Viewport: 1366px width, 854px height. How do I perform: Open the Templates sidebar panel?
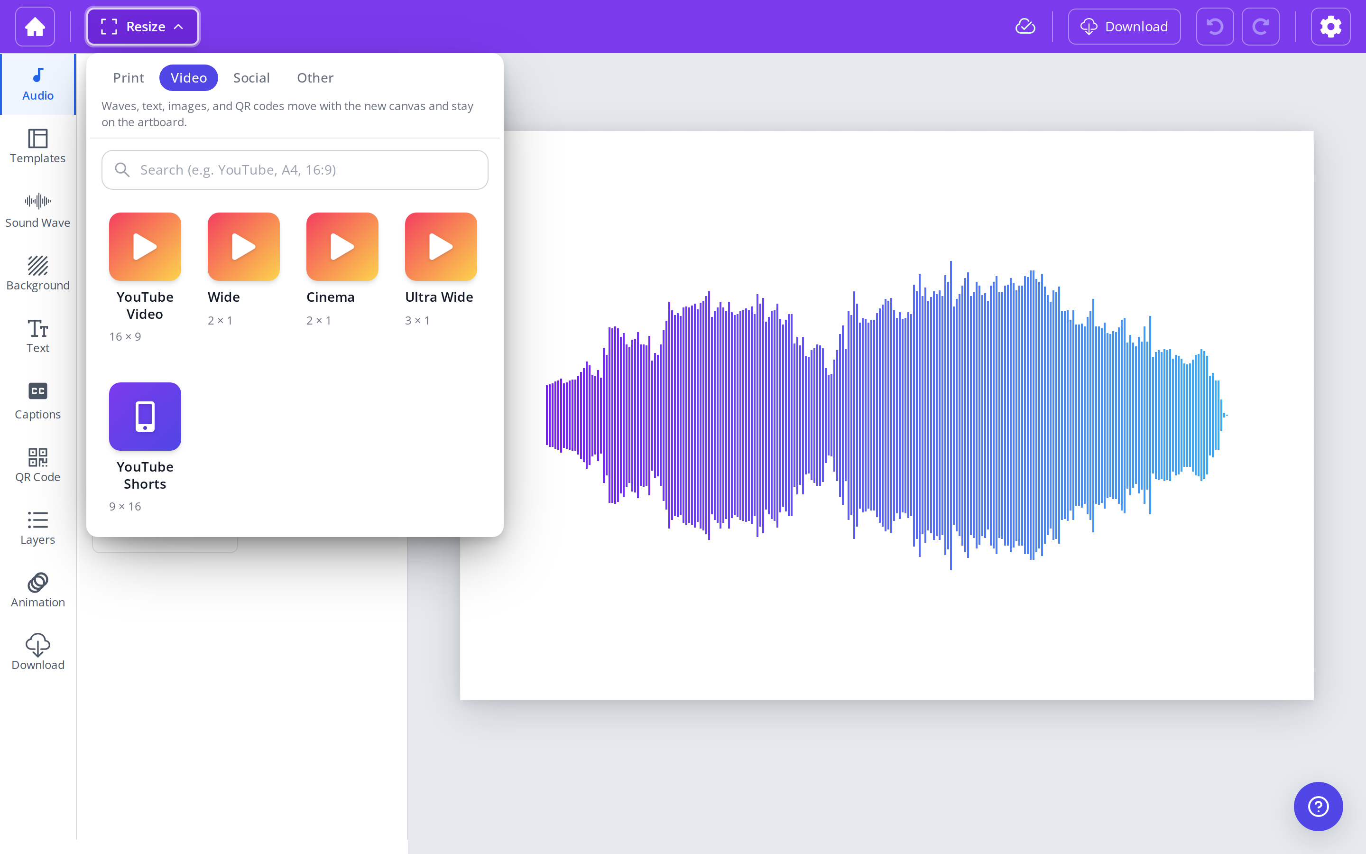click(38, 146)
